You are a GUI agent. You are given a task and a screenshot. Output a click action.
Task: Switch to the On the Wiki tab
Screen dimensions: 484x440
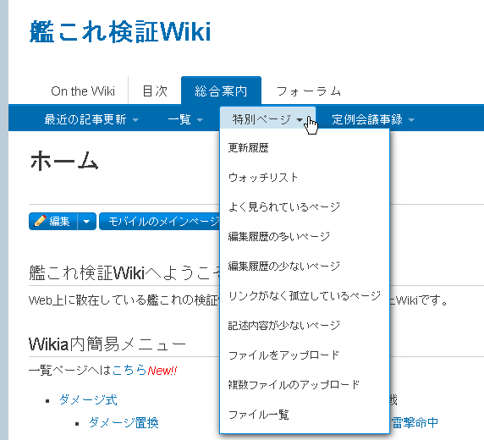pyautogui.click(x=83, y=91)
